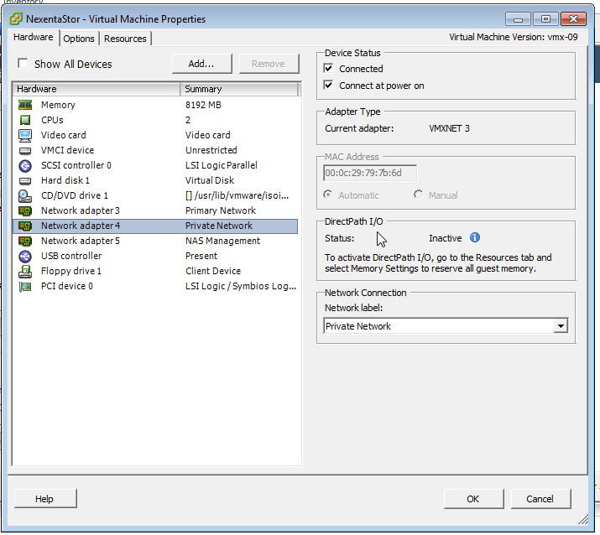The height and width of the screenshot is (535, 600).
Task: Open the Network label dropdown
Action: [x=560, y=326]
